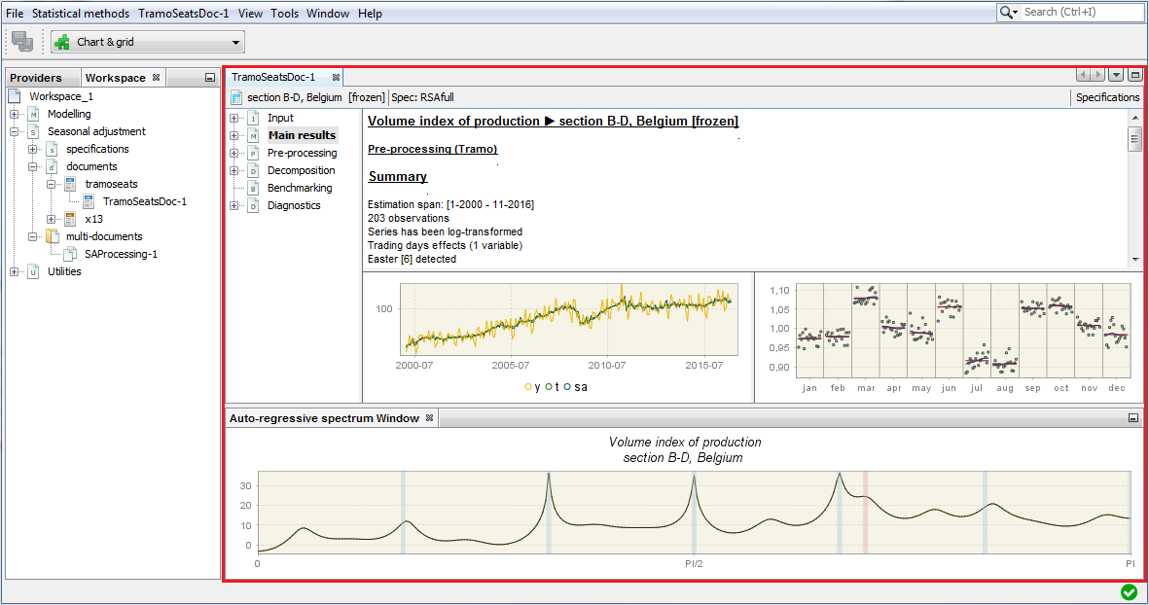Click the SAProcessing-1 document icon
Image resolution: width=1149 pixels, height=605 pixels.
70,254
